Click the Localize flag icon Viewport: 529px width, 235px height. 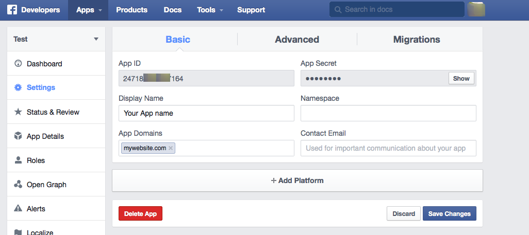tap(18, 231)
